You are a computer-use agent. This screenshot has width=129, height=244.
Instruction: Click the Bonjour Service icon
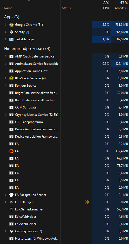point(11,86)
